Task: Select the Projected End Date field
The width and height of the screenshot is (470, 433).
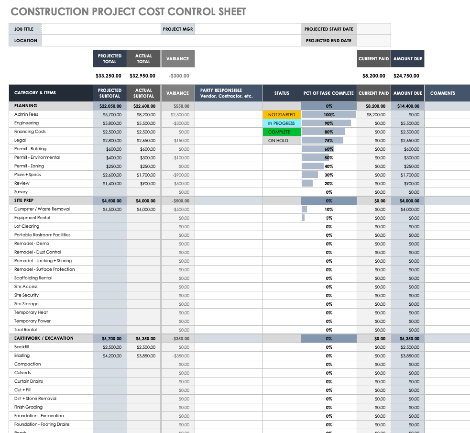Action: pos(373,41)
